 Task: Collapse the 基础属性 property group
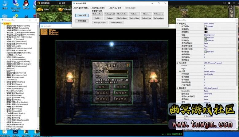tap(177, 88)
